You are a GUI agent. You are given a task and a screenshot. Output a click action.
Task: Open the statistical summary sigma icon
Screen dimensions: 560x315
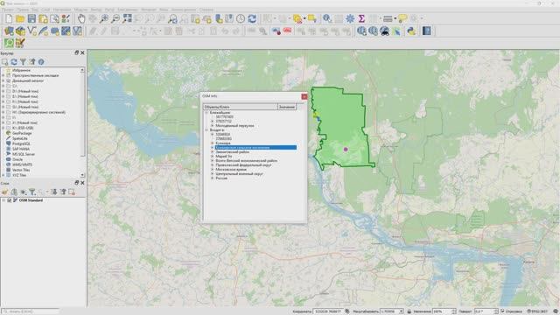click(x=361, y=18)
